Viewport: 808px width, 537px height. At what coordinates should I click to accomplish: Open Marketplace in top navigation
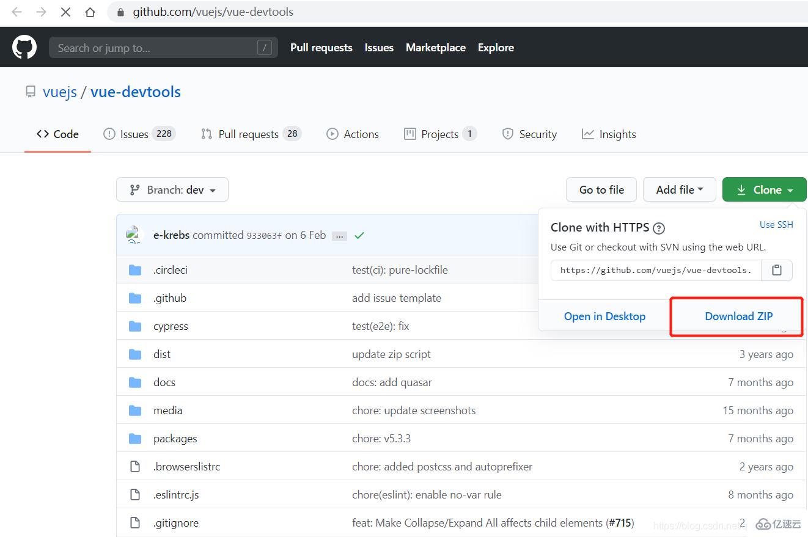[x=436, y=48]
